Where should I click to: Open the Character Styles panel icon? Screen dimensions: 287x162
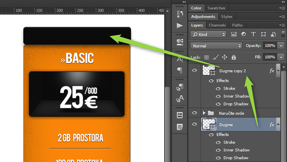point(180,98)
